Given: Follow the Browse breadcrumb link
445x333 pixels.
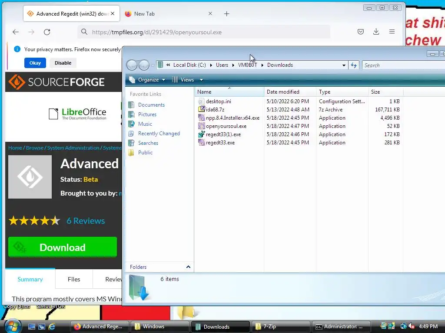Looking at the screenshot, I should (35, 148).
